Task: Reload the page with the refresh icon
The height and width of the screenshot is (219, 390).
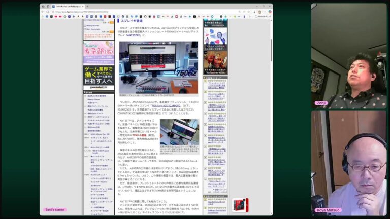Action: pyautogui.click(x=48, y=12)
